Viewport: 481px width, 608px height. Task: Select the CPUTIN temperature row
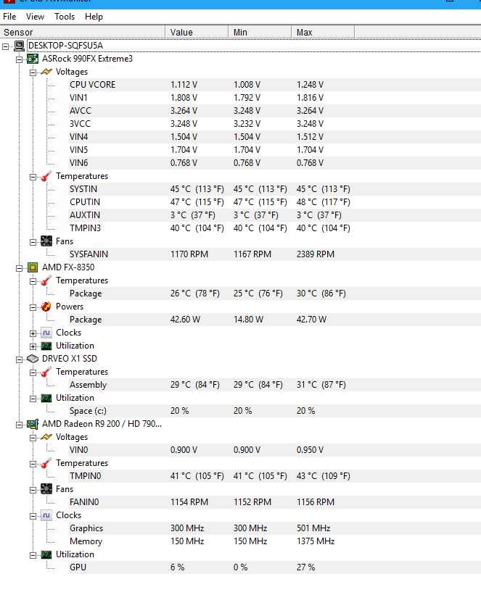[x=274, y=202]
